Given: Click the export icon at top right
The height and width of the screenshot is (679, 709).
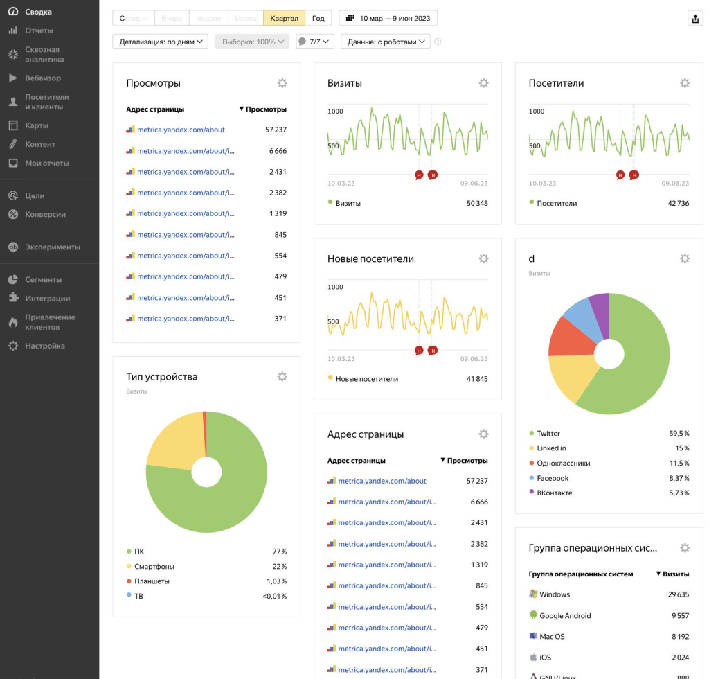Looking at the screenshot, I should [695, 19].
